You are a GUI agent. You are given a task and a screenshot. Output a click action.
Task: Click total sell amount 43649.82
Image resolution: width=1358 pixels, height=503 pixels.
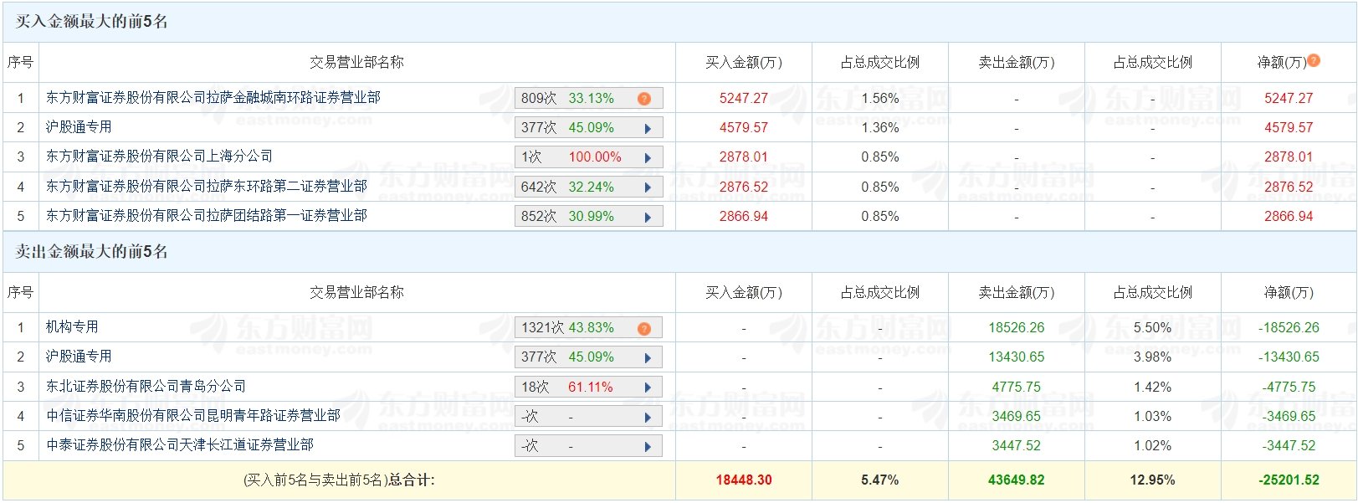1017,480
